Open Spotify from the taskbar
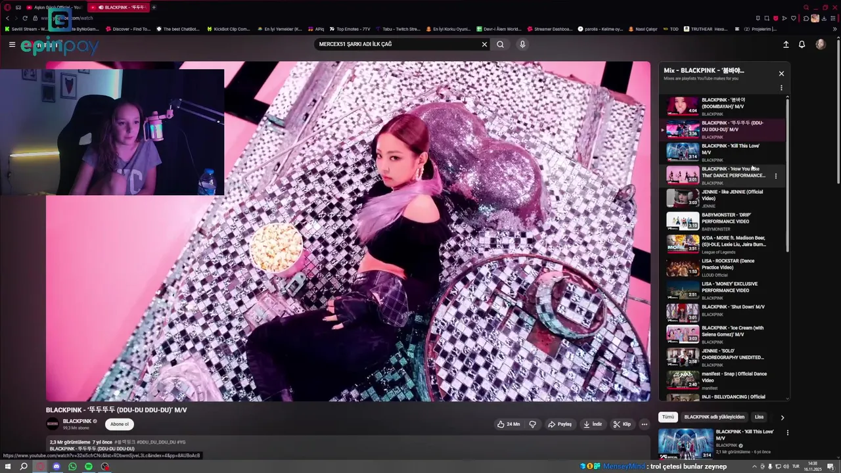841x473 pixels. 89,466
